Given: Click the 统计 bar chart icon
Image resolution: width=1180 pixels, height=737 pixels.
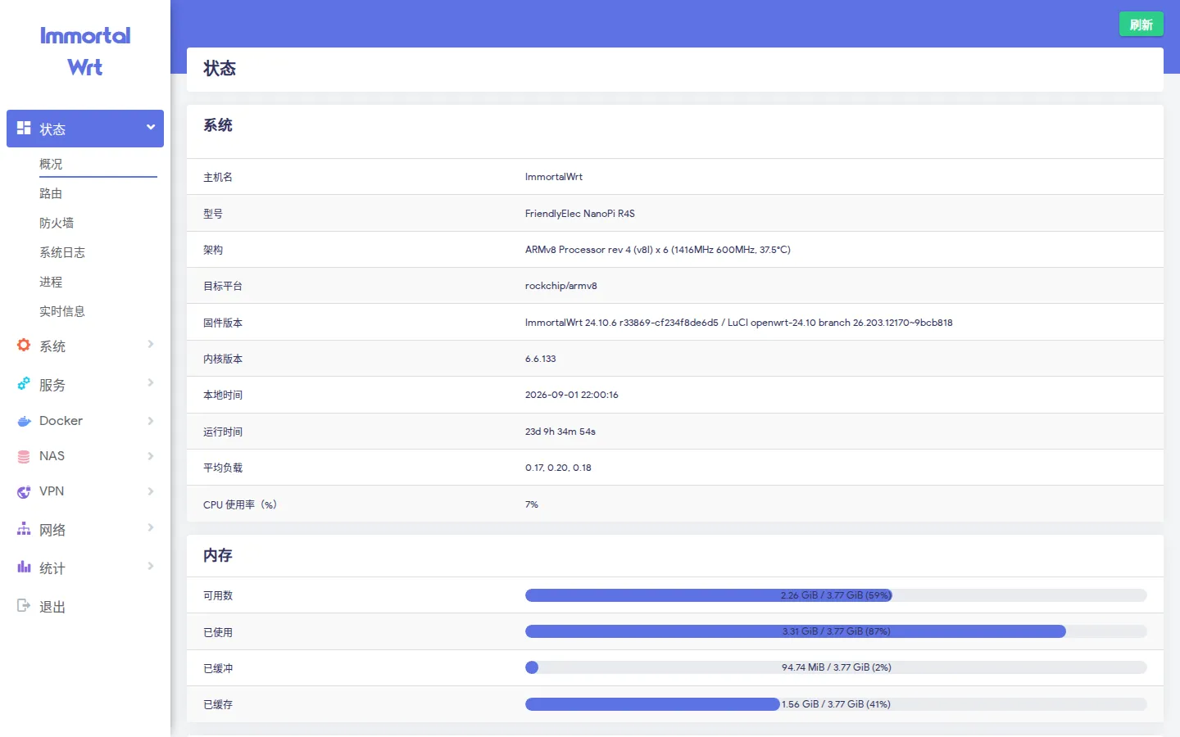Looking at the screenshot, I should pyautogui.click(x=24, y=567).
